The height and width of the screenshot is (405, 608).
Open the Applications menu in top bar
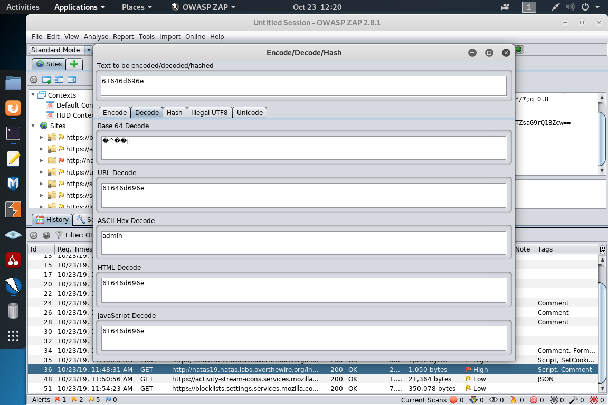tap(80, 7)
